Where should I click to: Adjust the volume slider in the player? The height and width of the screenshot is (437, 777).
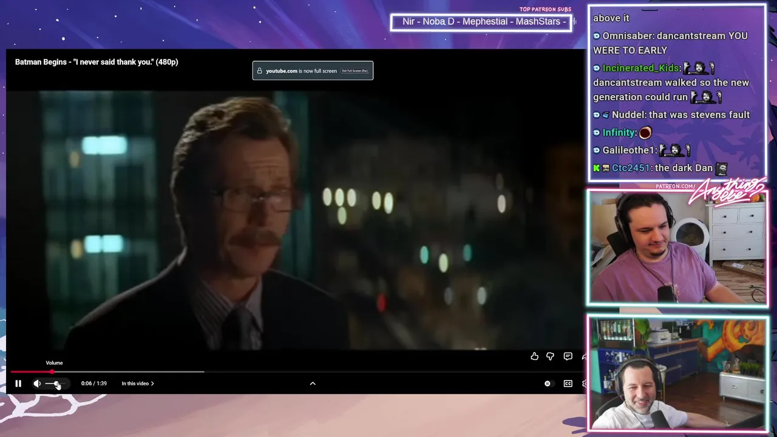(x=55, y=384)
